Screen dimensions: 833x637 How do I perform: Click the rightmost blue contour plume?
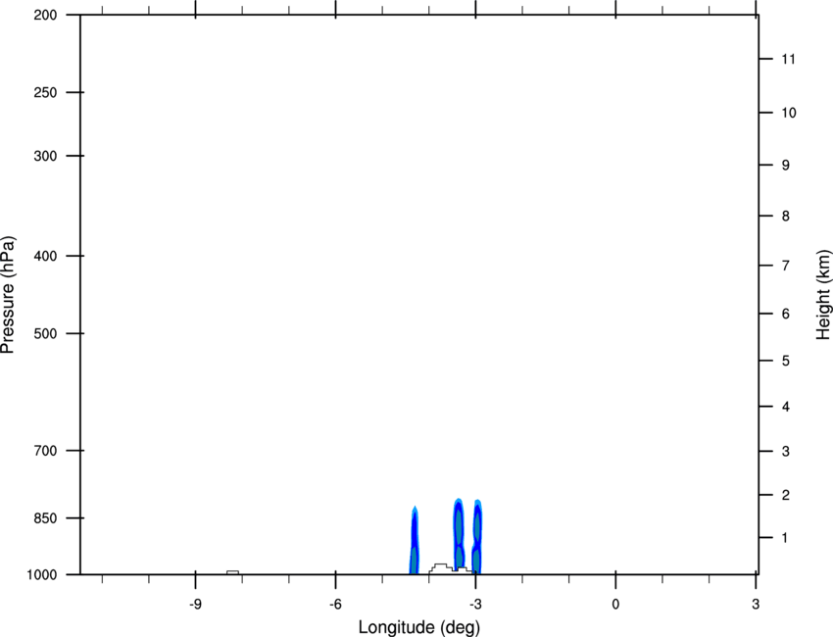coord(477,537)
